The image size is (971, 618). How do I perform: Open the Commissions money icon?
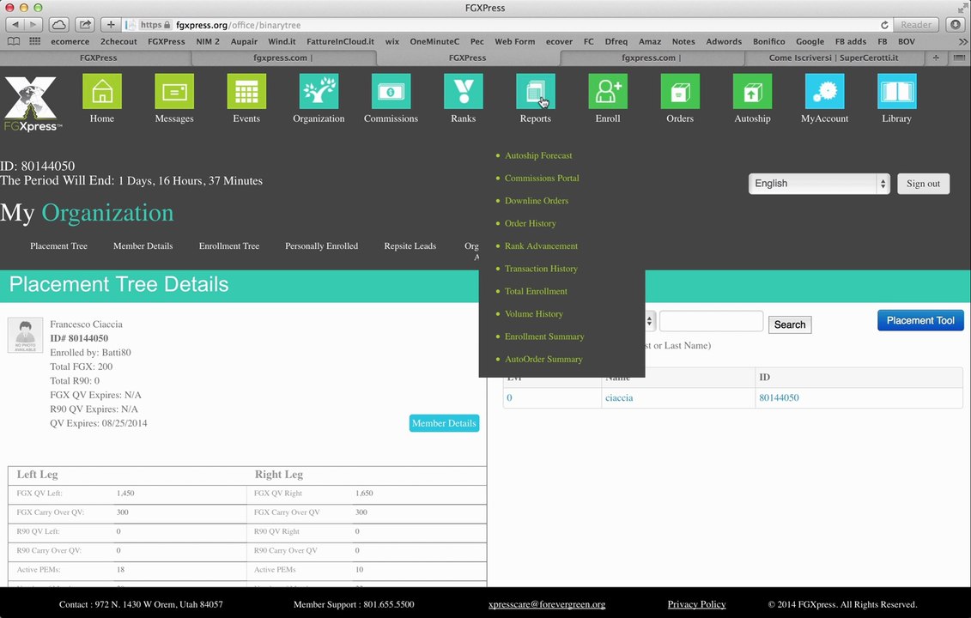pos(391,92)
